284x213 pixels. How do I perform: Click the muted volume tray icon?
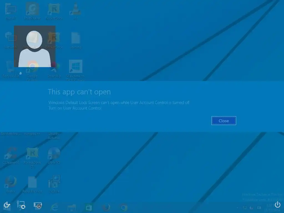point(251,208)
